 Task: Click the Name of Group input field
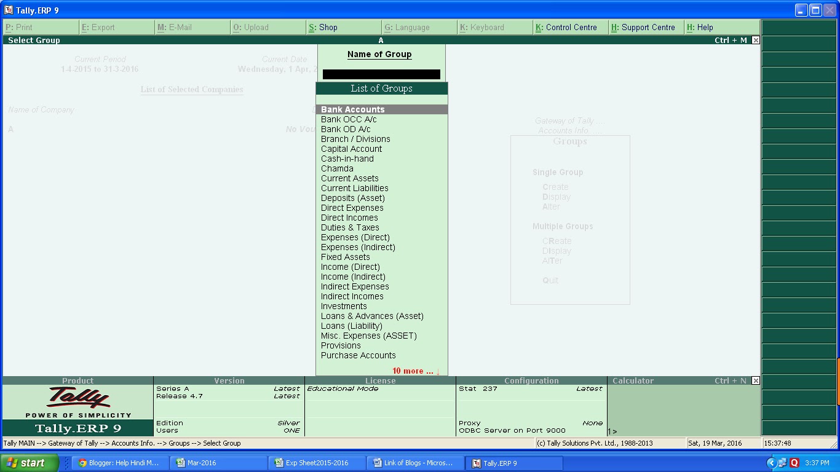[x=381, y=74]
